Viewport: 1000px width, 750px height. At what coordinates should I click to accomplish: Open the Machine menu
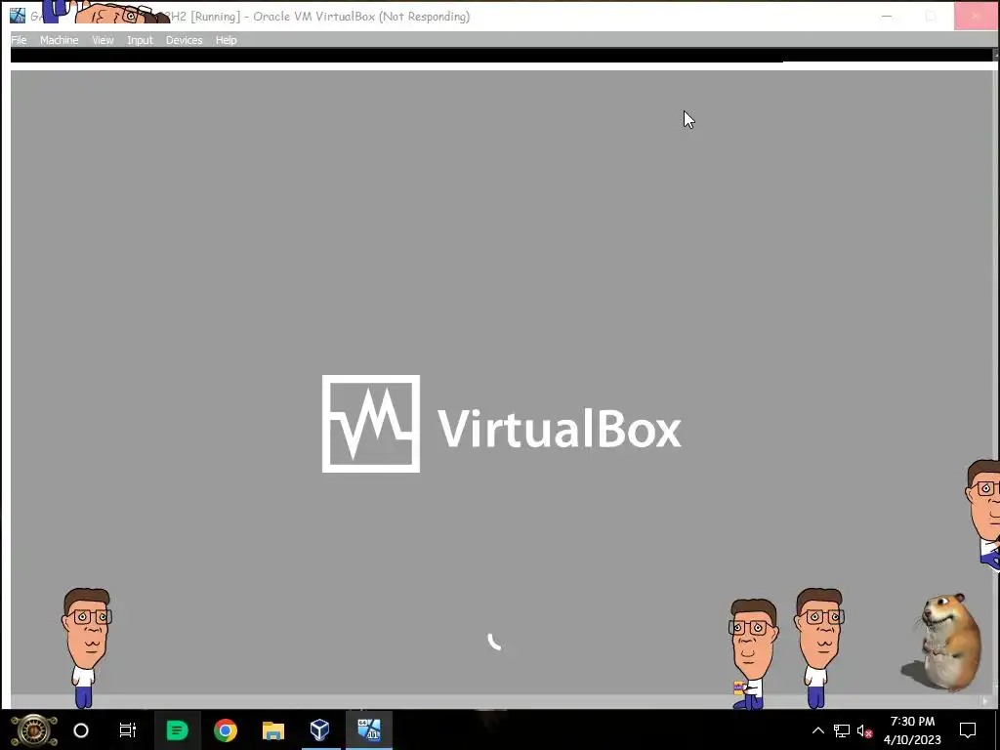click(60, 40)
